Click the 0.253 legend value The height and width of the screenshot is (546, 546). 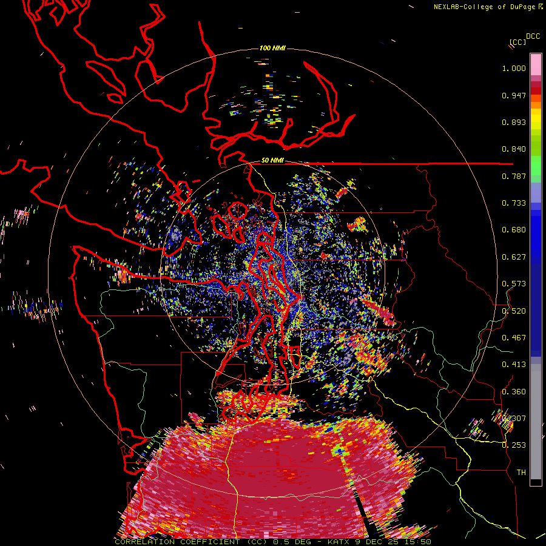(514, 445)
